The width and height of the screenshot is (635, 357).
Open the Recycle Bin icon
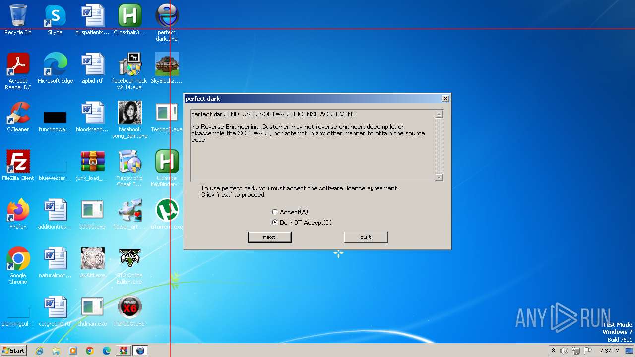pos(18,20)
